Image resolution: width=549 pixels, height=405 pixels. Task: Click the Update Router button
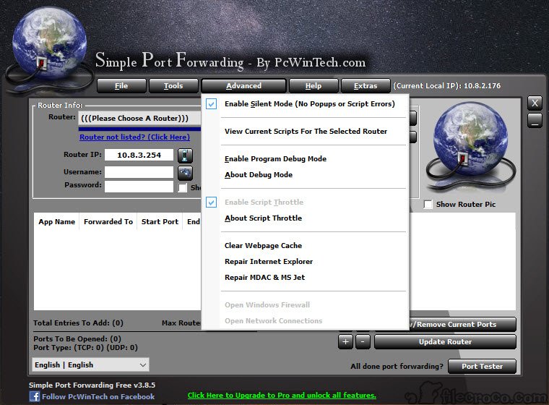[x=446, y=341]
